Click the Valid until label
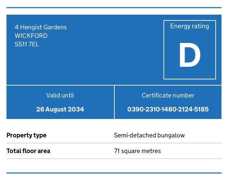This screenshot has height=181, width=230. [x=60, y=95]
